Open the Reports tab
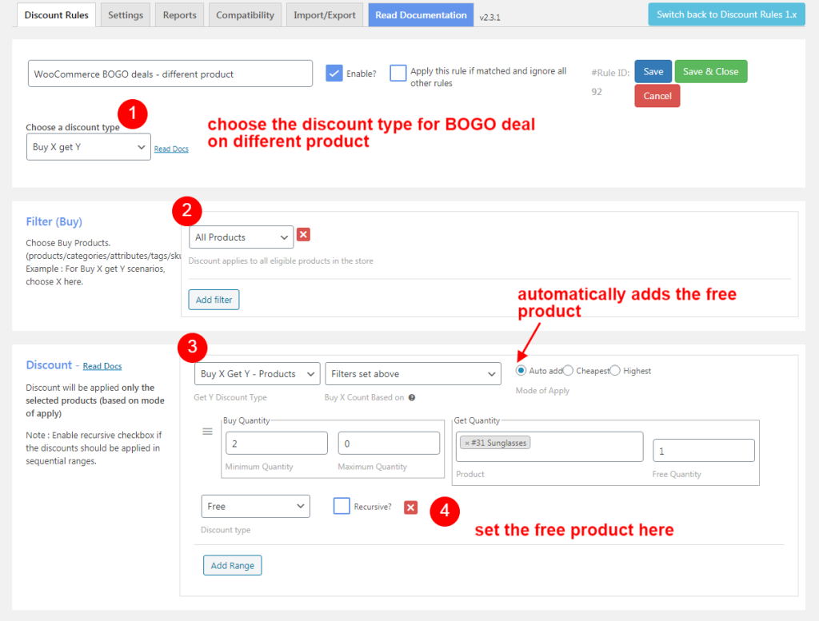 point(180,15)
